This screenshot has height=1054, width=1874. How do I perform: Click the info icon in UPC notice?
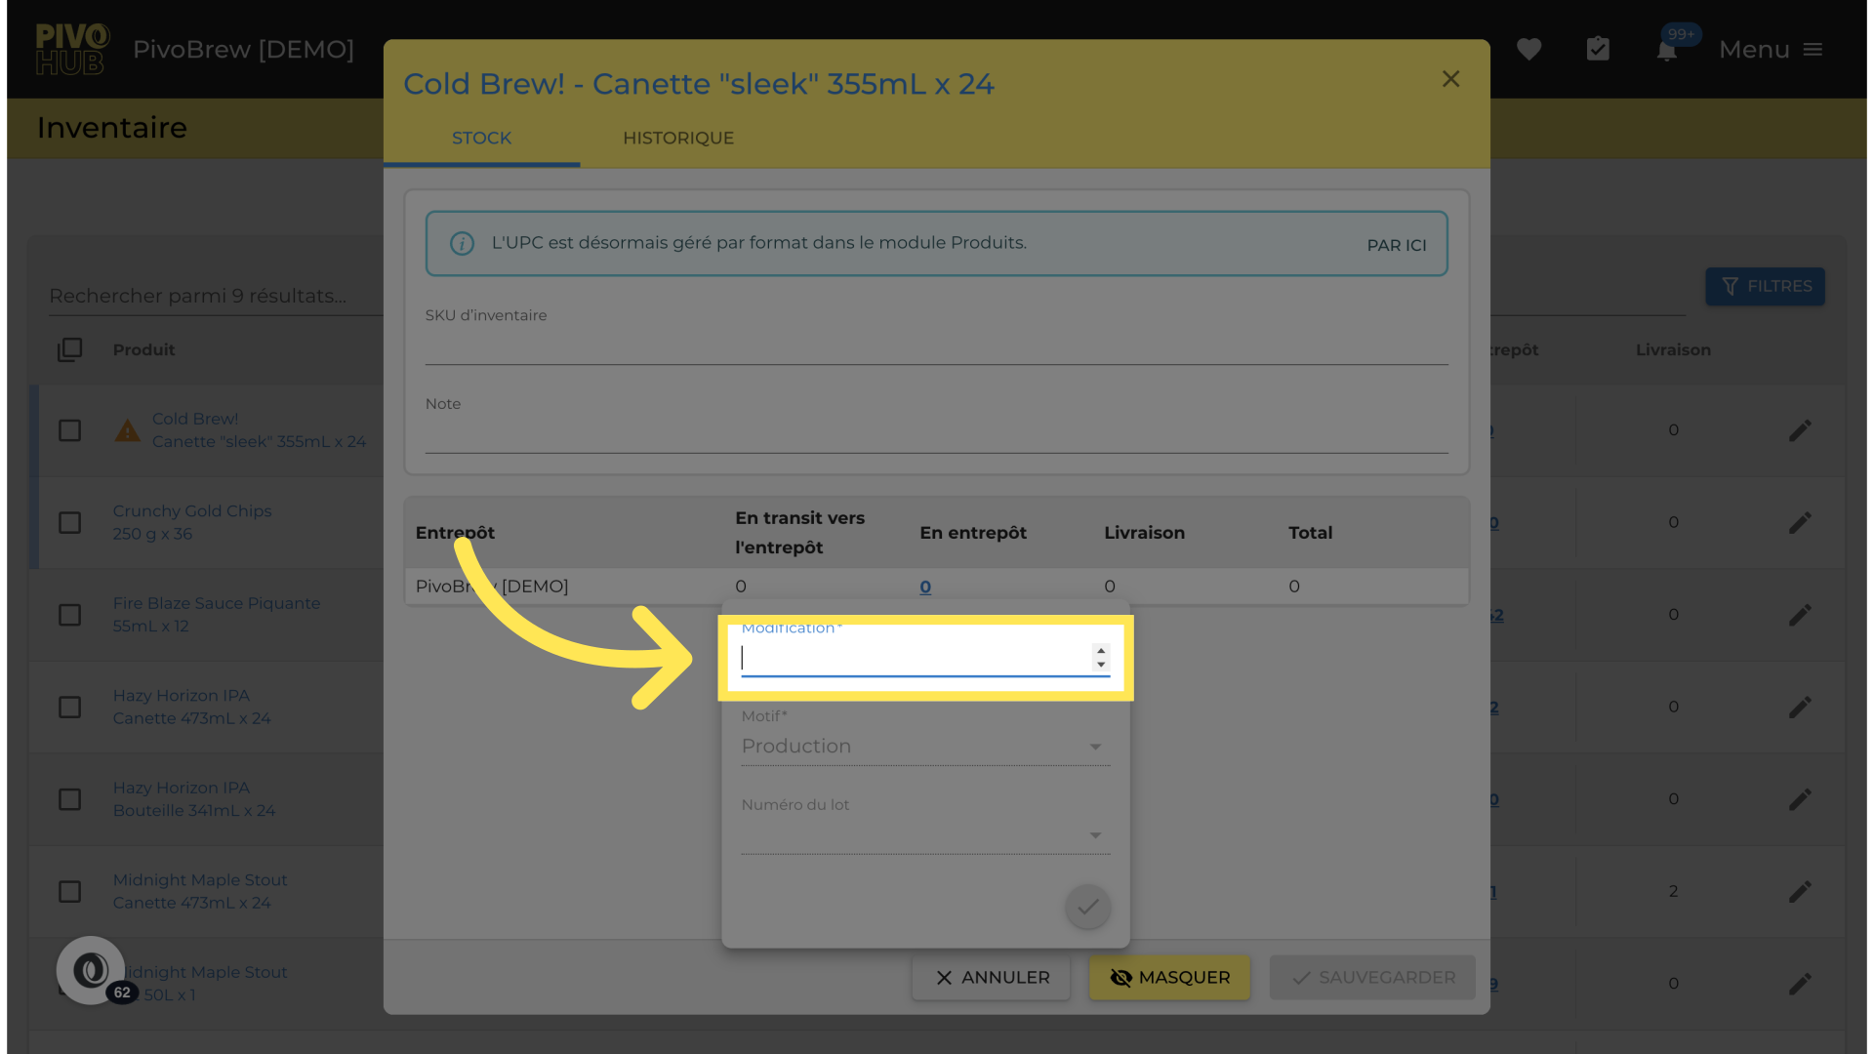[x=462, y=244]
